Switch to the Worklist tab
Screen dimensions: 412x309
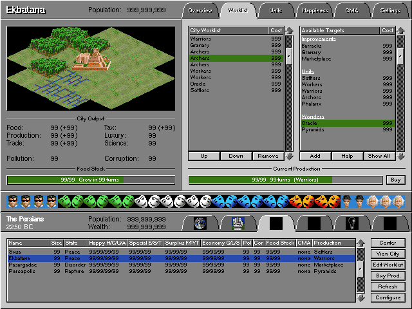pos(238,11)
